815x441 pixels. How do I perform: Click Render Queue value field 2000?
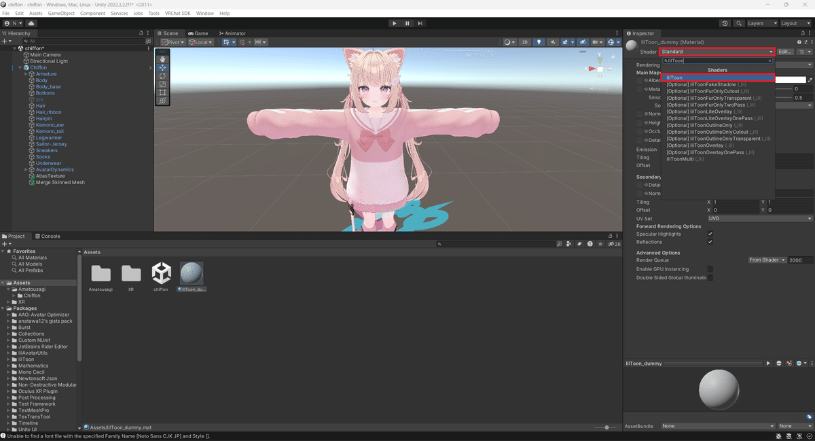coord(800,260)
